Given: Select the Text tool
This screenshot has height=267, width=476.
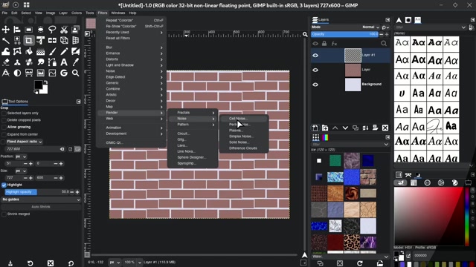Looking at the screenshot, I should click(x=64, y=62).
